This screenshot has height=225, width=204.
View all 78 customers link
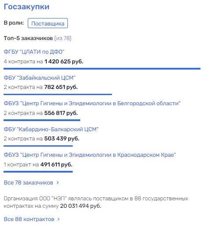[28, 183]
